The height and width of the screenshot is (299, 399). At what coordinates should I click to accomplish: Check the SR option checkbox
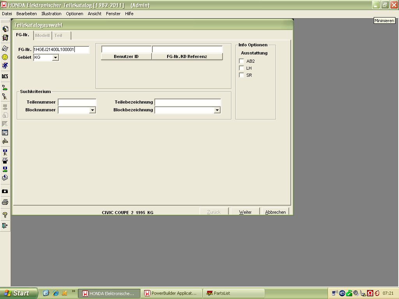(242, 75)
